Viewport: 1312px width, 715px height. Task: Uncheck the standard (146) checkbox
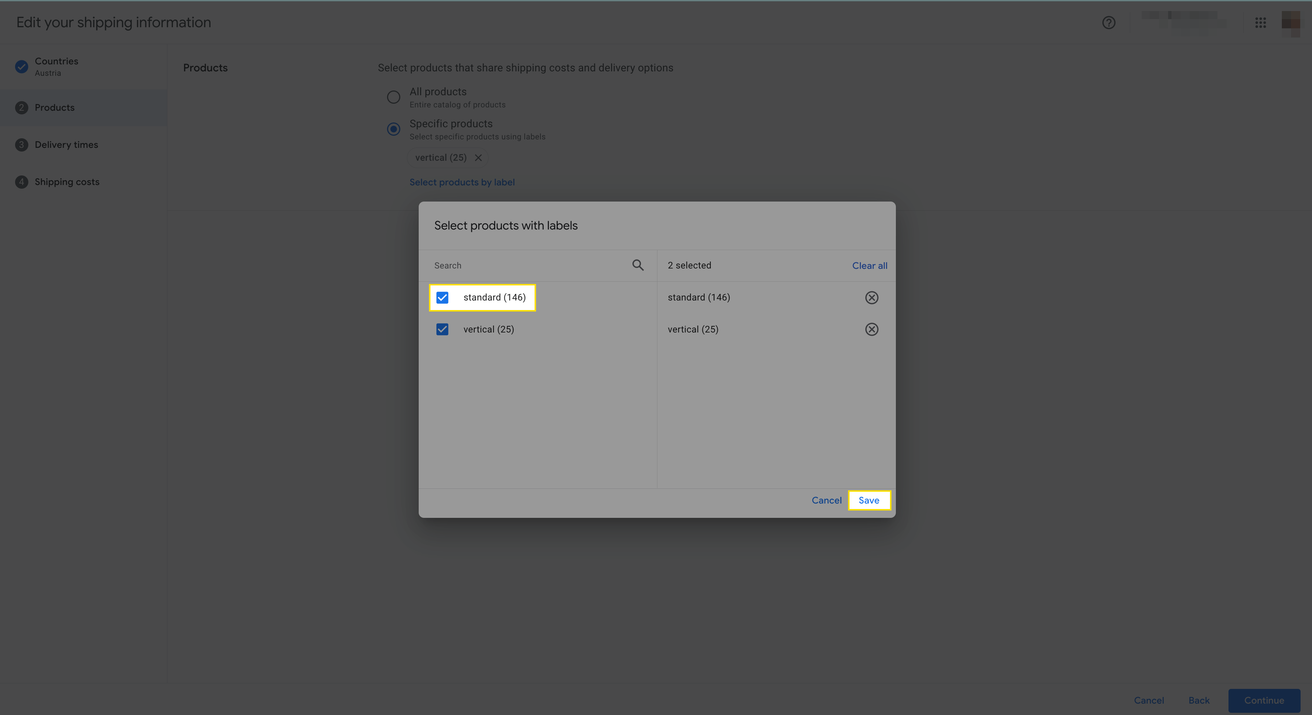442,298
